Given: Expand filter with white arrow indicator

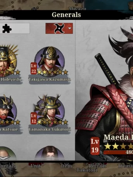Looking at the screenshot, I should pos(70,28).
